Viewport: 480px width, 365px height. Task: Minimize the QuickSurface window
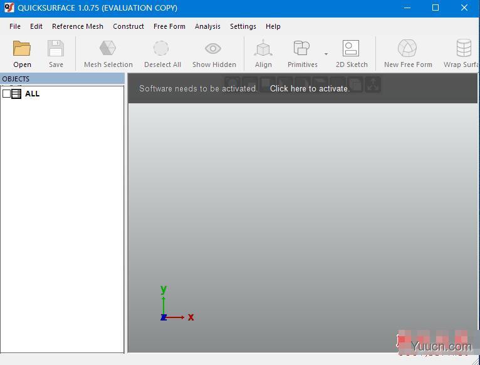point(407,8)
